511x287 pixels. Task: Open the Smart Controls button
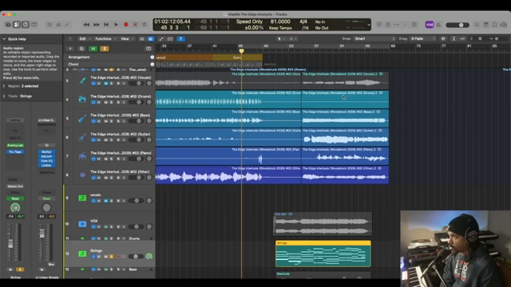[x=50, y=25]
